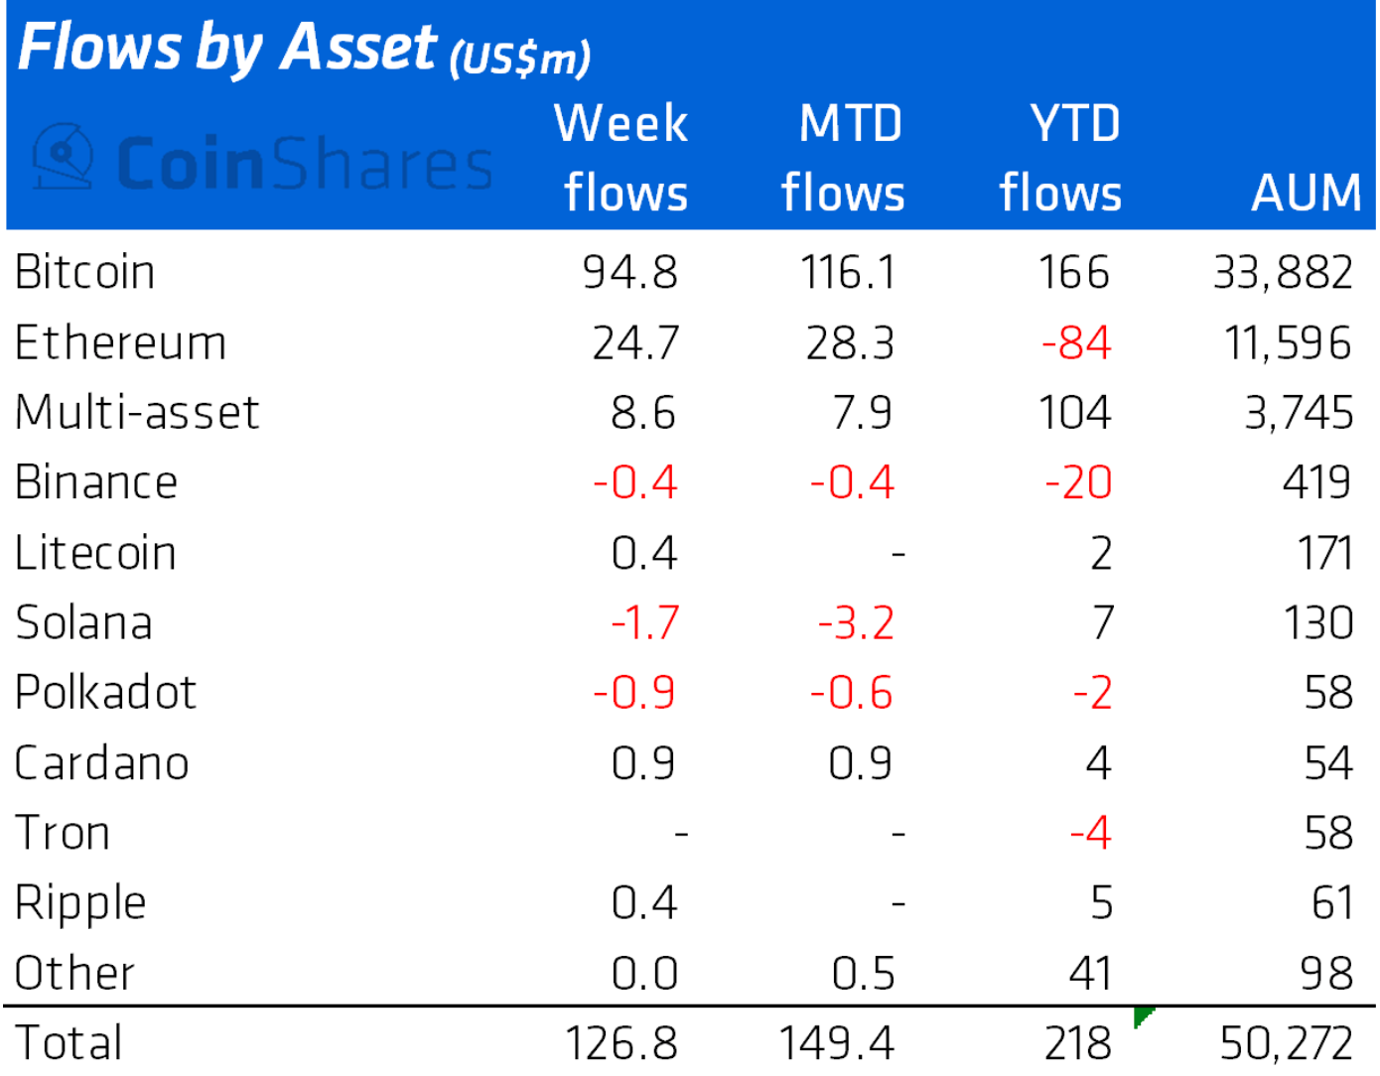Select Ethereum's YTD flows value -84
The width and height of the screenshot is (1380, 1076).
pos(1076,342)
